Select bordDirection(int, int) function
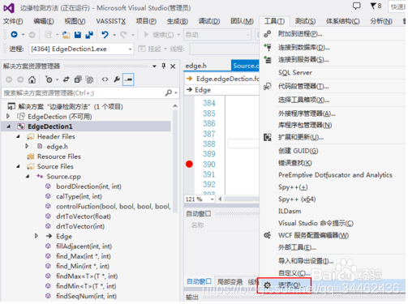The width and height of the screenshot is (408, 304). [x=88, y=186]
